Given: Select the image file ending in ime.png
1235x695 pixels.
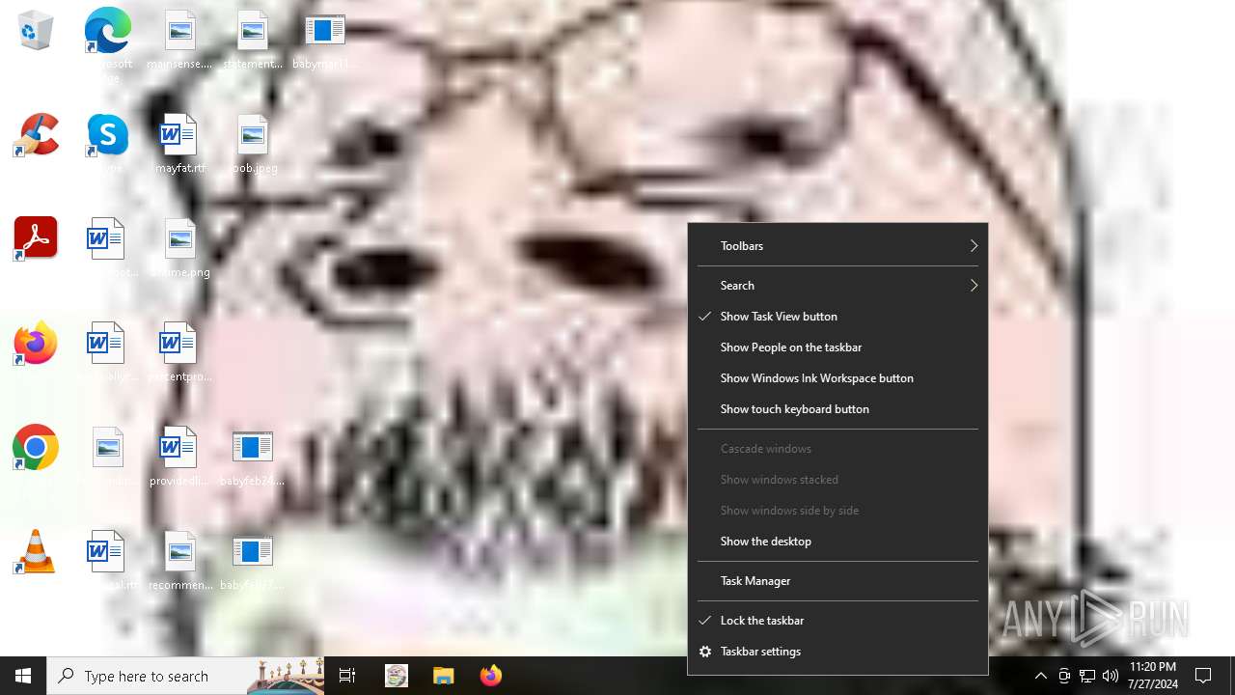Looking at the screenshot, I should (179, 249).
